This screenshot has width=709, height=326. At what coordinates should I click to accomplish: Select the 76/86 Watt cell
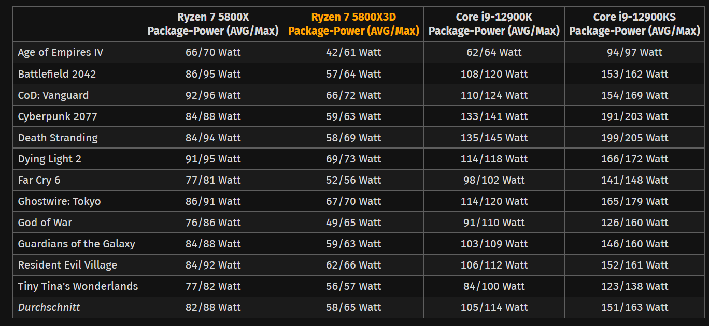pyautogui.click(x=213, y=223)
